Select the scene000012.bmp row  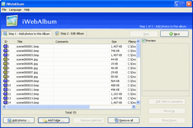pos(69,94)
